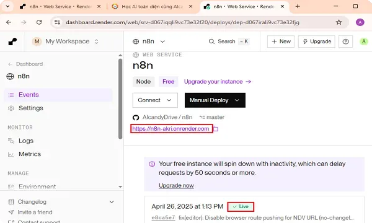Click the April 26, 2025 deploy timestamp
372x223 pixels.
[187, 206]
